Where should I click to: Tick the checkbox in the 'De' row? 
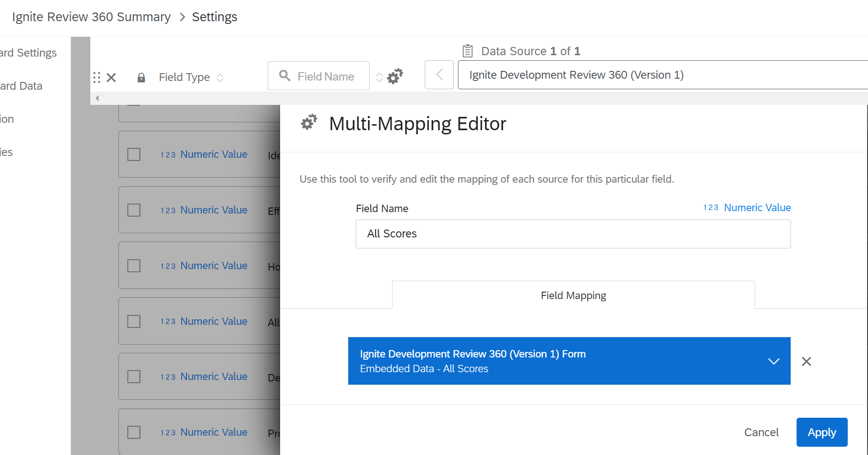tap(134, 377)
